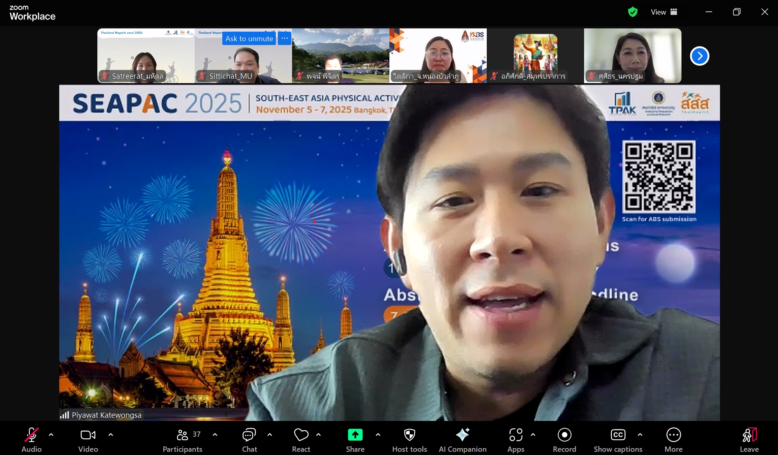The image size is (778, 455).
Task: Launch AI Companion
Action: (462, 439)
